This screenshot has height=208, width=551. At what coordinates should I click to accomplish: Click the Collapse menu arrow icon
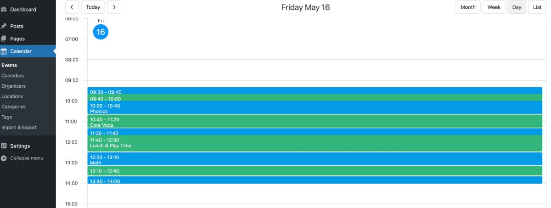(4, 158)
